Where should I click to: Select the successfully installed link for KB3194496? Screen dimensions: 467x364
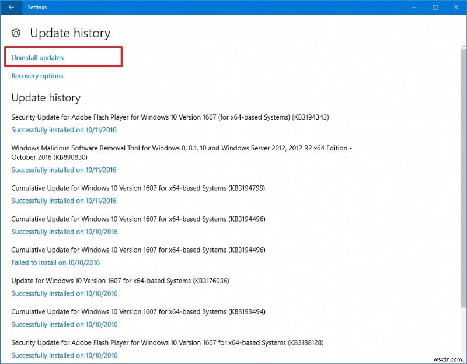point(64,232)
